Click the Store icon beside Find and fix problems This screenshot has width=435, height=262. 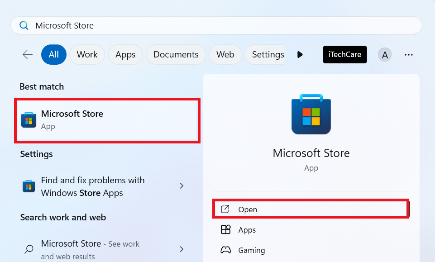29,186
